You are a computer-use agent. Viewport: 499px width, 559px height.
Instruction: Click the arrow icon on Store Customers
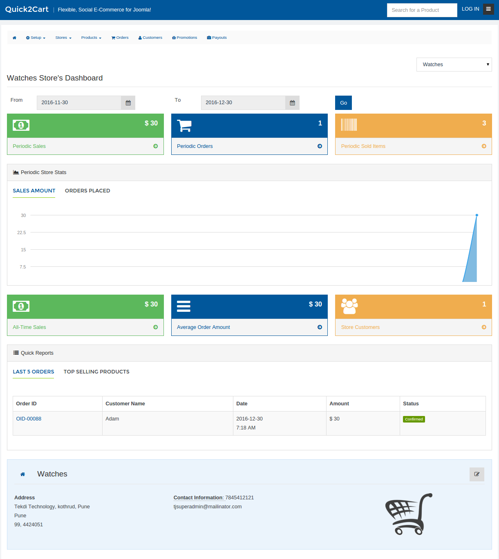[484, 327]
